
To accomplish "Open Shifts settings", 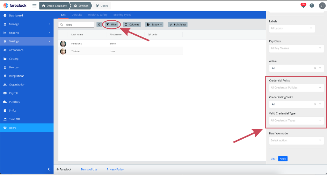I will [27, 111].
